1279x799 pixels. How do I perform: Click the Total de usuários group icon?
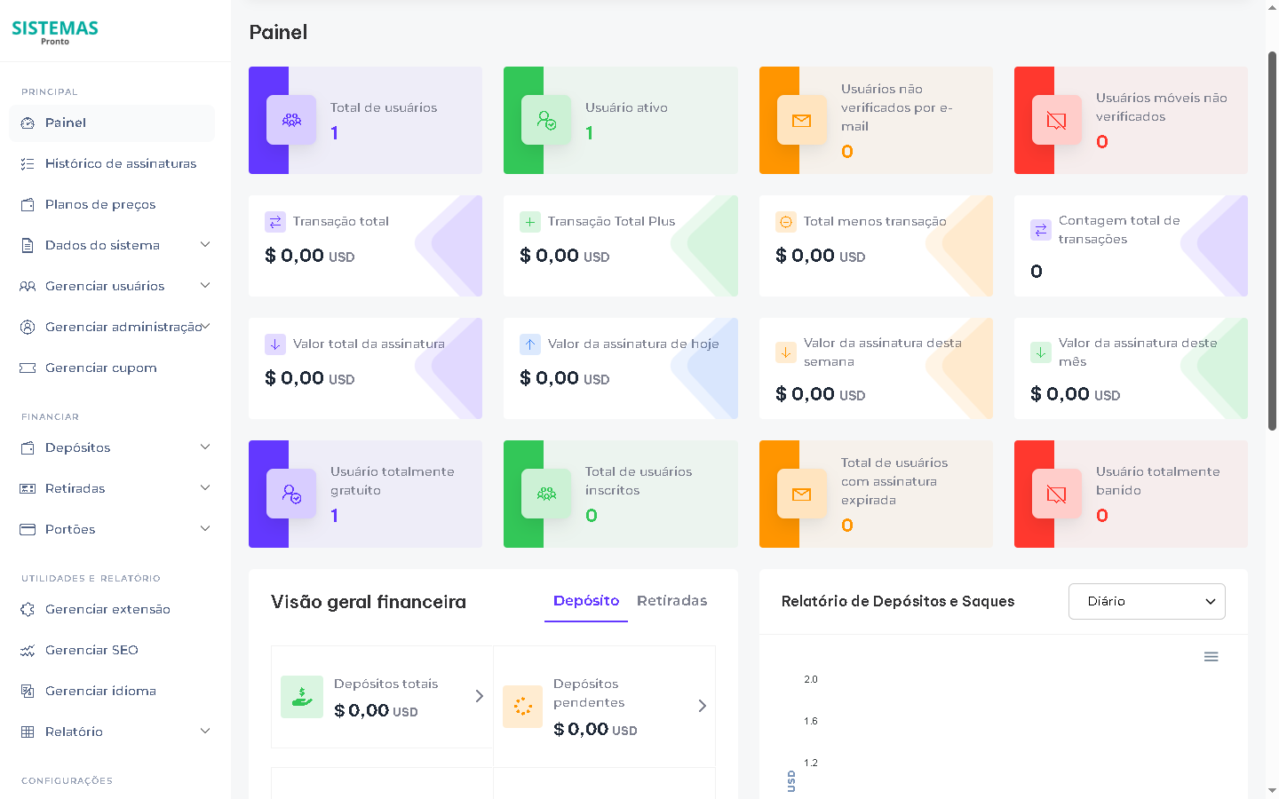(291, 120)
